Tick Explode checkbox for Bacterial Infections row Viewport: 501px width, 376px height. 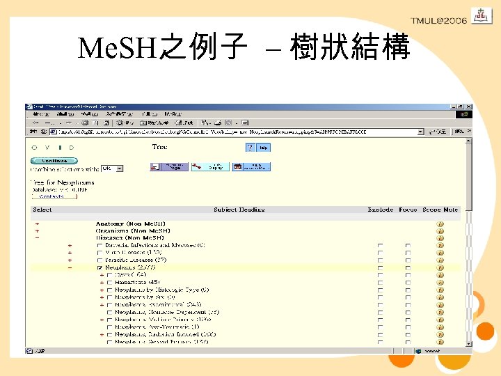click(380, 246)
